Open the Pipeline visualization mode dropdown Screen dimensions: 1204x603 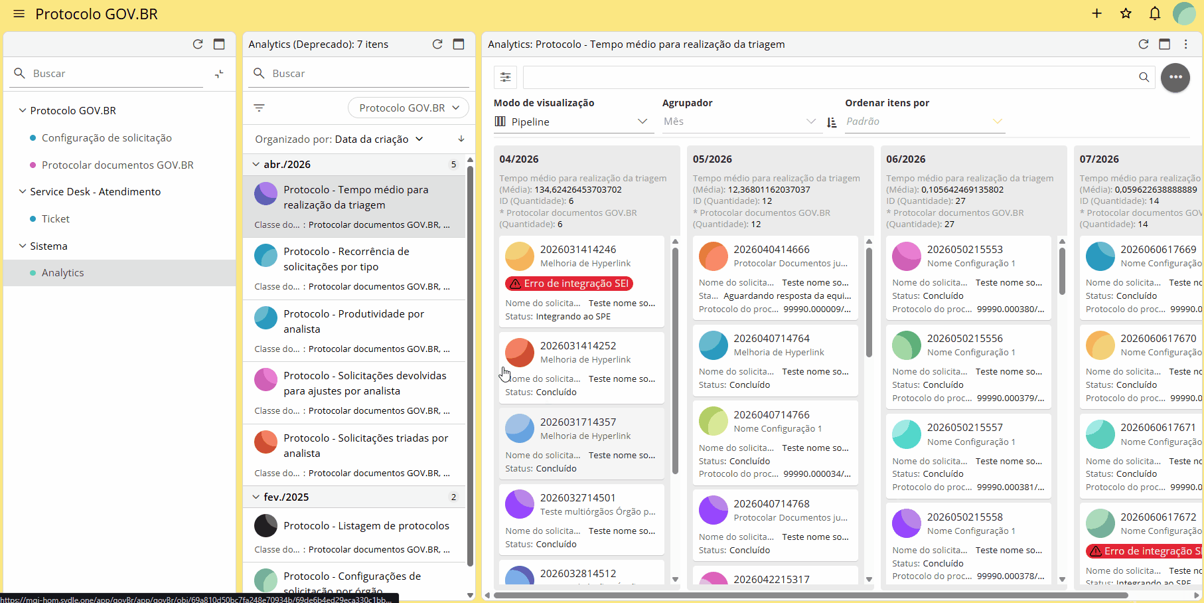pyautogui.click(x=573, y=122)
